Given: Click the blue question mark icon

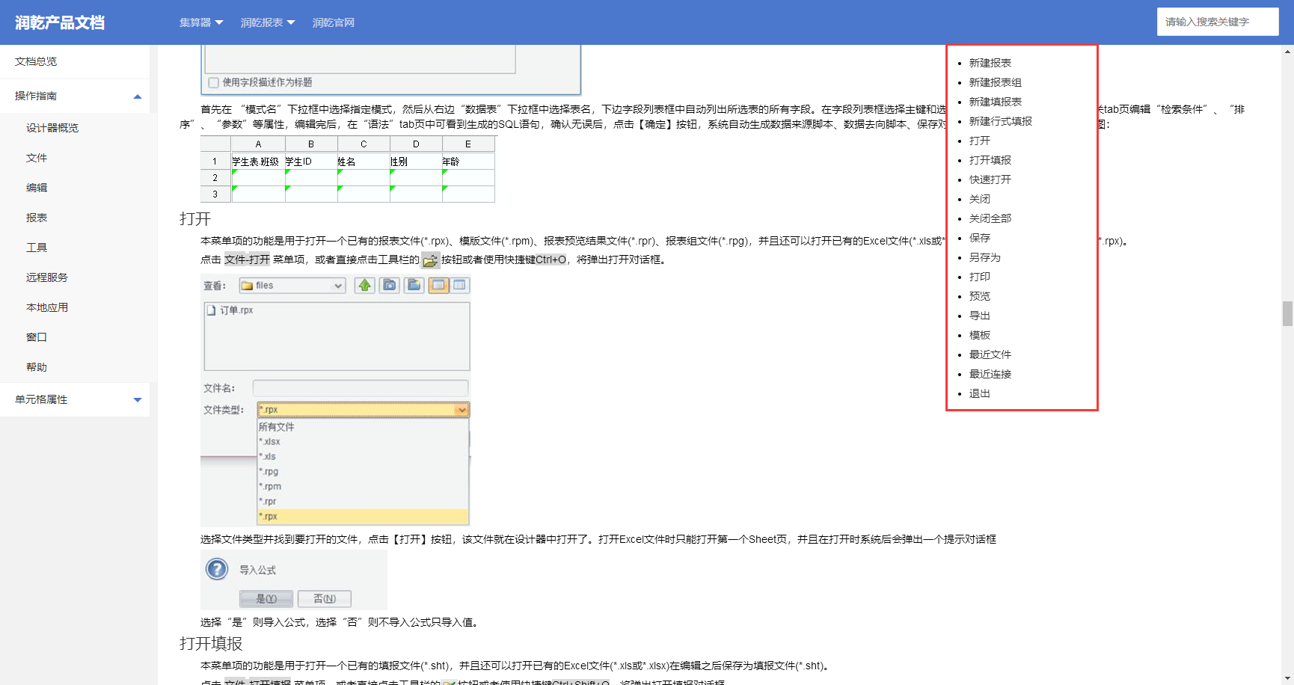Looking at the screenshot, I should click(x=217, y=570).
